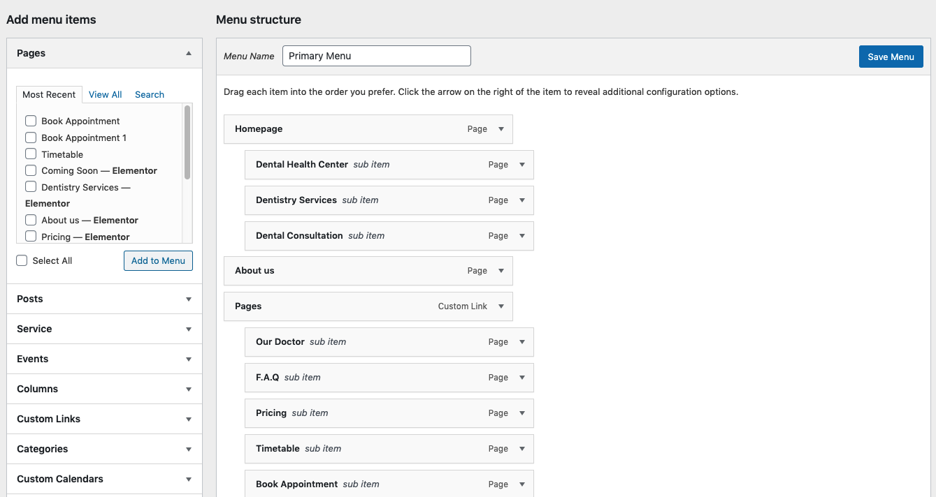Select the Pages custom link item title

(x=248, y=306)
